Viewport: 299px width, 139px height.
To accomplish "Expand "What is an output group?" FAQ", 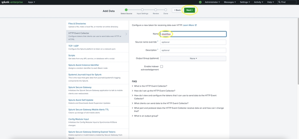I will coord(146,116).
